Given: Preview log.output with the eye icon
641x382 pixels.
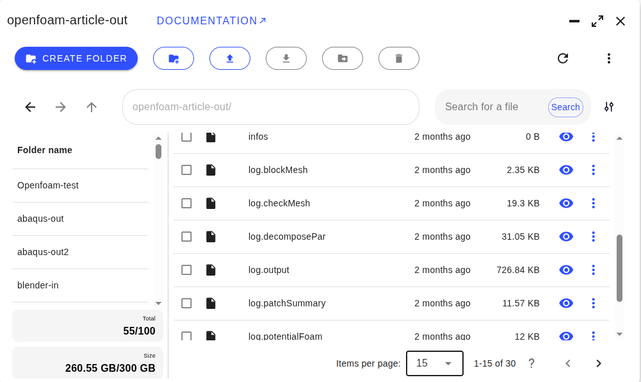Looking at the screenshot, I should coord(566,270).
